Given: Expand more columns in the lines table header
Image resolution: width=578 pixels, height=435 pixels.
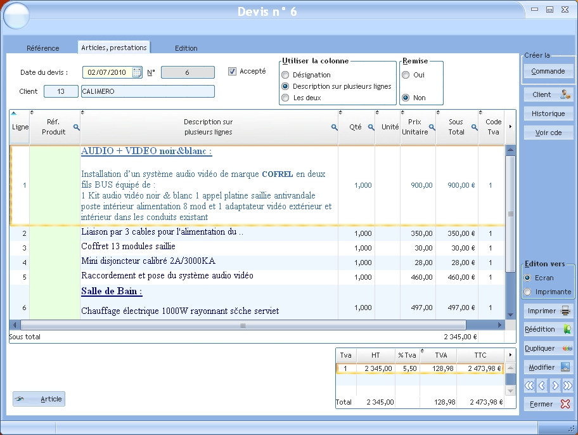Looking at the screenshot, I should [x=510, y=127].
